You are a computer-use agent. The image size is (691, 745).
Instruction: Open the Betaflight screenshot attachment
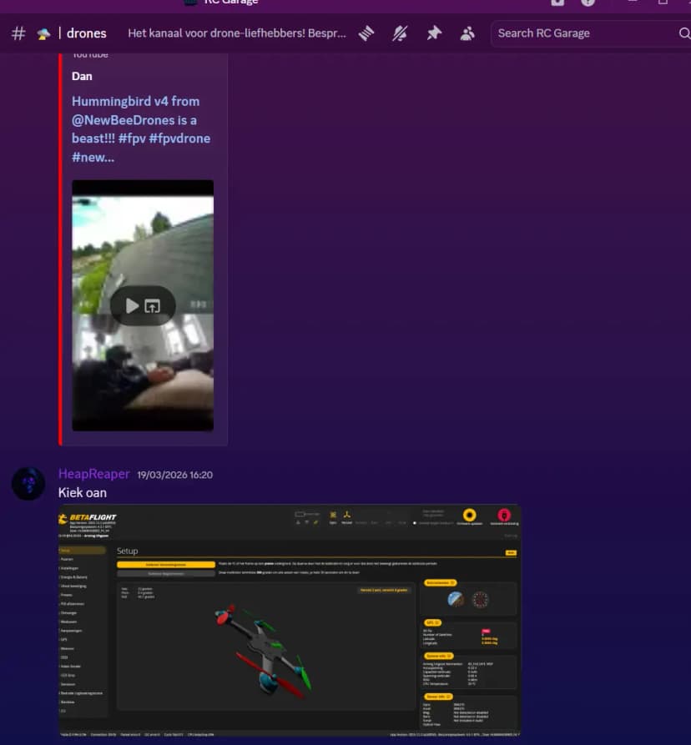coord(290,621)
